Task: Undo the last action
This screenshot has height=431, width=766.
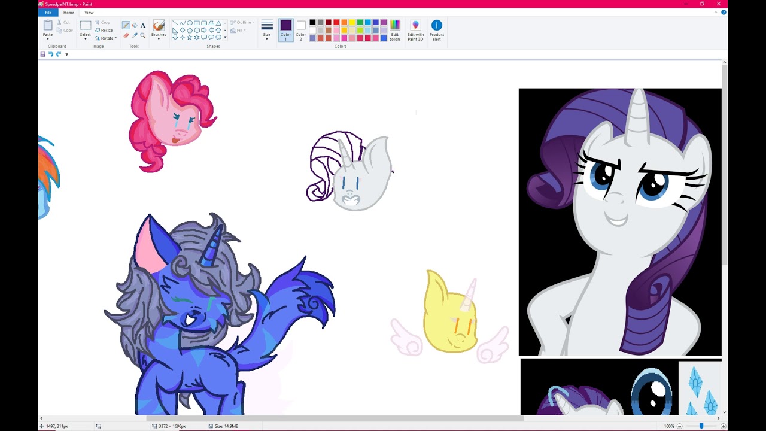Action: point(51,54)
